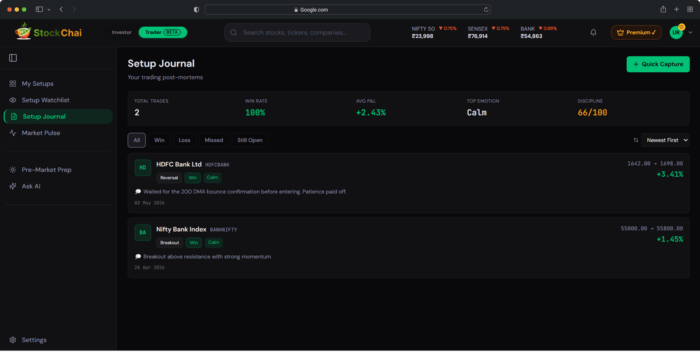The image size is (700, 353).
Task: Click the BANK index ticker
Action: pyautogui.click(x=539, y=32)
